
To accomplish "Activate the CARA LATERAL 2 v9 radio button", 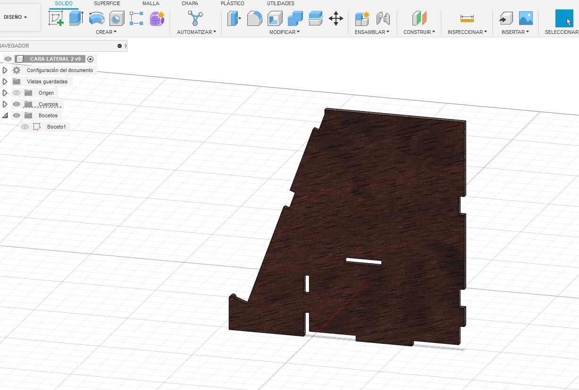I will tap(91, 59).
